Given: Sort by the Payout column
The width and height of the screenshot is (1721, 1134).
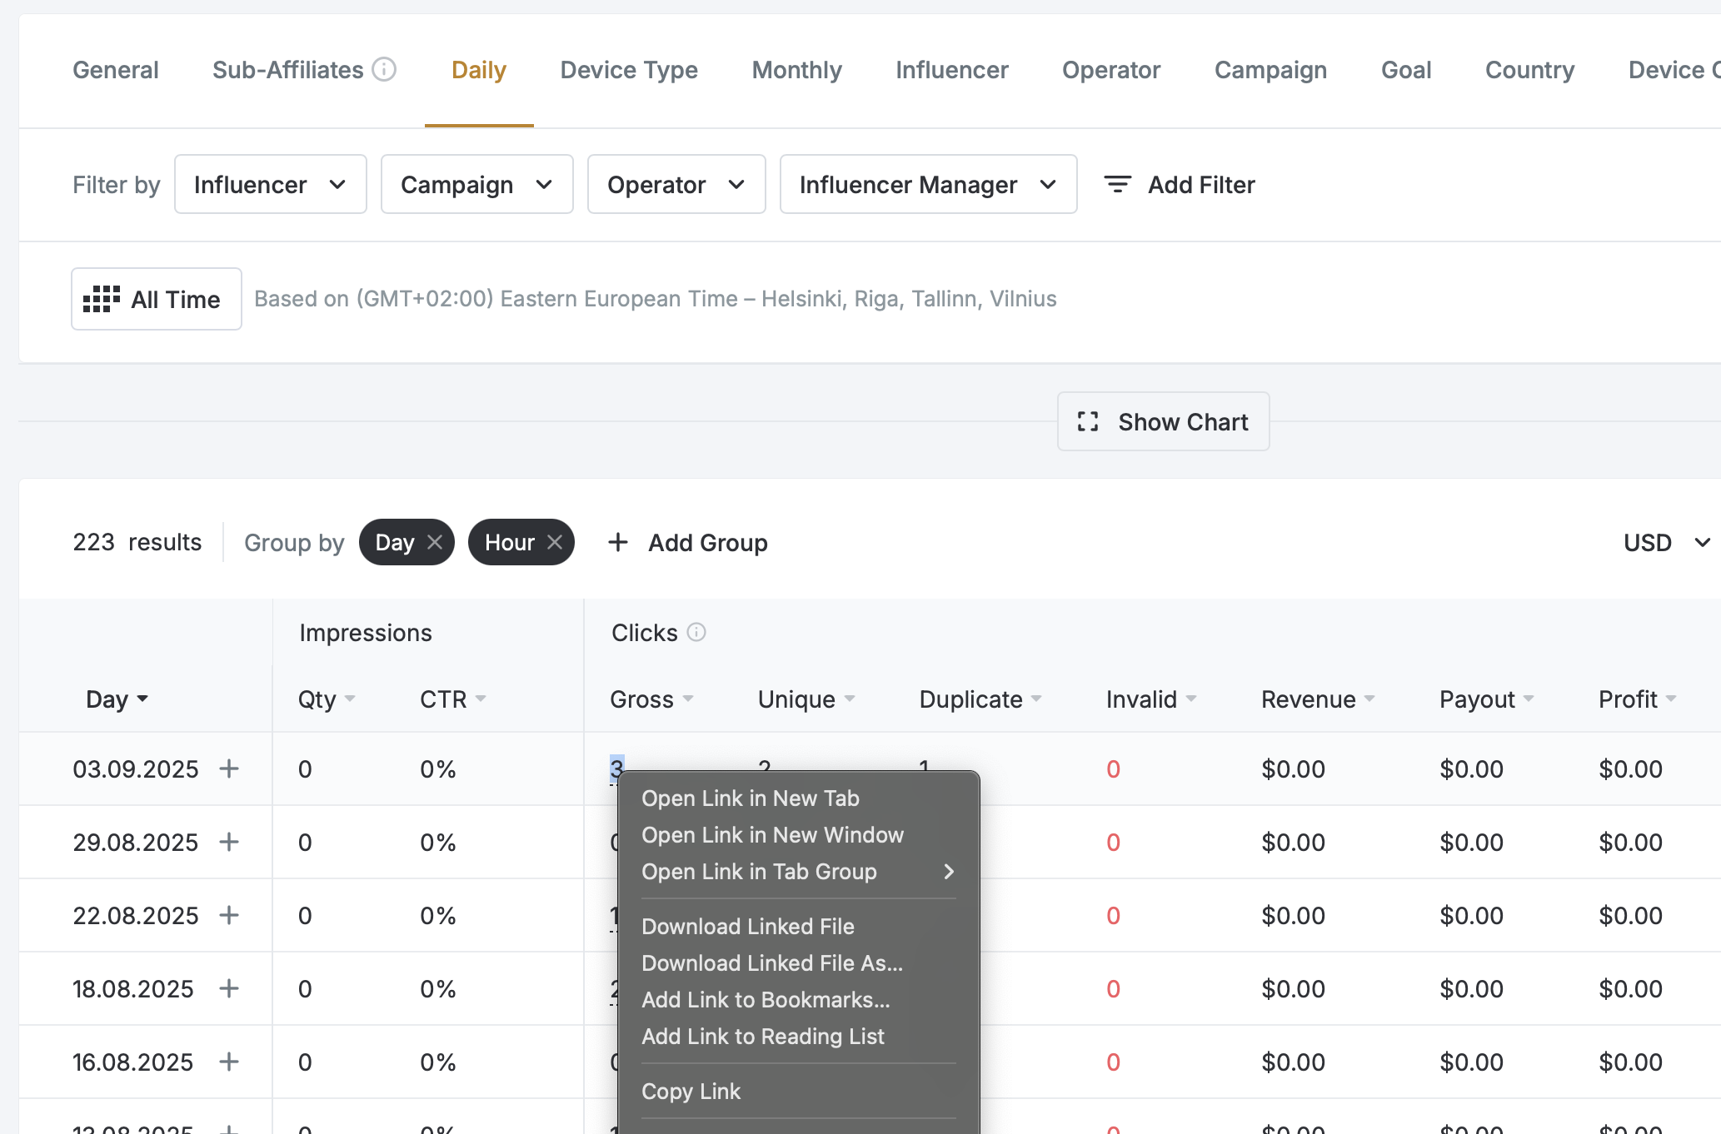Looking at the screenshot, I should [x=1487, y=699].
